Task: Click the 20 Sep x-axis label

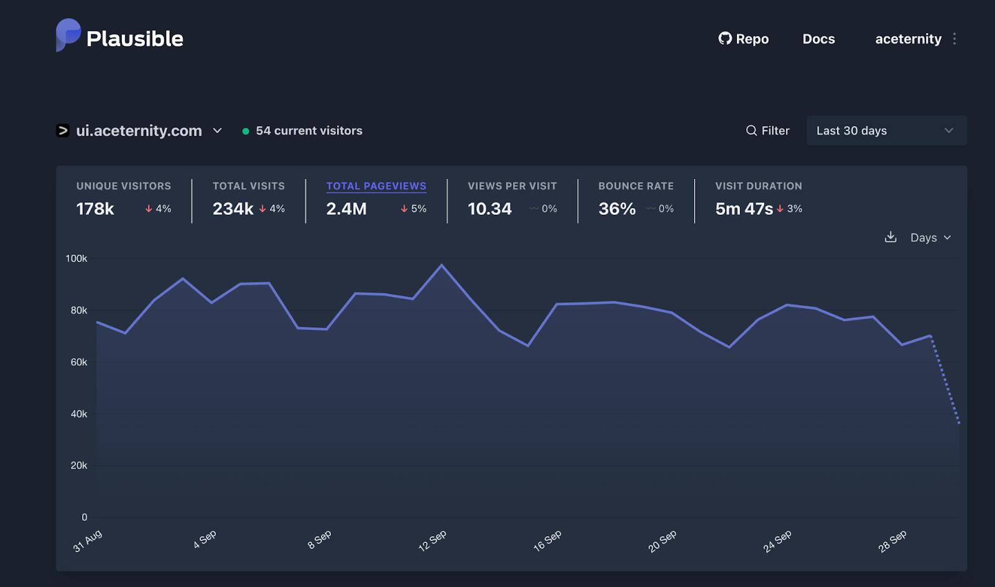Action: (662, 540)
